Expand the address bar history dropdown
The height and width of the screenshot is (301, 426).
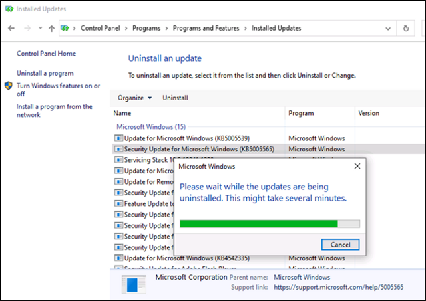[388, 29]
